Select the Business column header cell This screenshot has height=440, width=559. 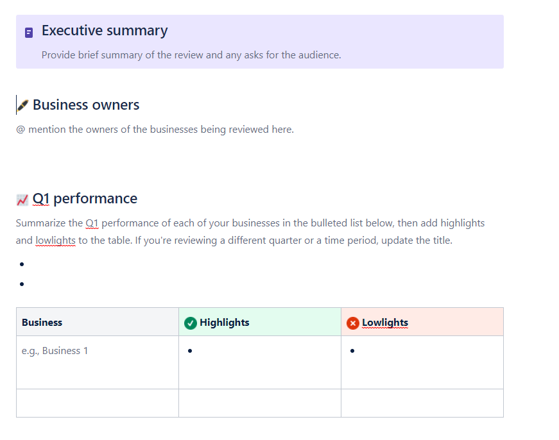coord(98,322)
